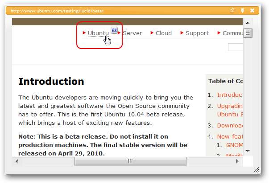
Task: Open the GNOME sub-item contents link
Action: pos(234,145)
